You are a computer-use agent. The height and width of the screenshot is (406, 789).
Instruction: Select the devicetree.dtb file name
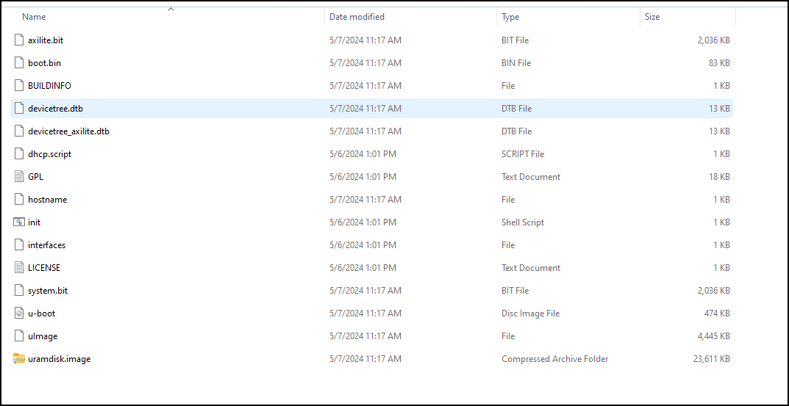tap(55, 109)
